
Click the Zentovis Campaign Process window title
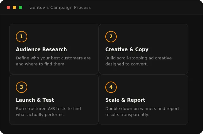60,8
